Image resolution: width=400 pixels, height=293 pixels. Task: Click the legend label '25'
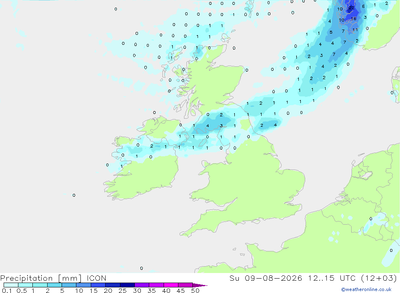point(123,291)
